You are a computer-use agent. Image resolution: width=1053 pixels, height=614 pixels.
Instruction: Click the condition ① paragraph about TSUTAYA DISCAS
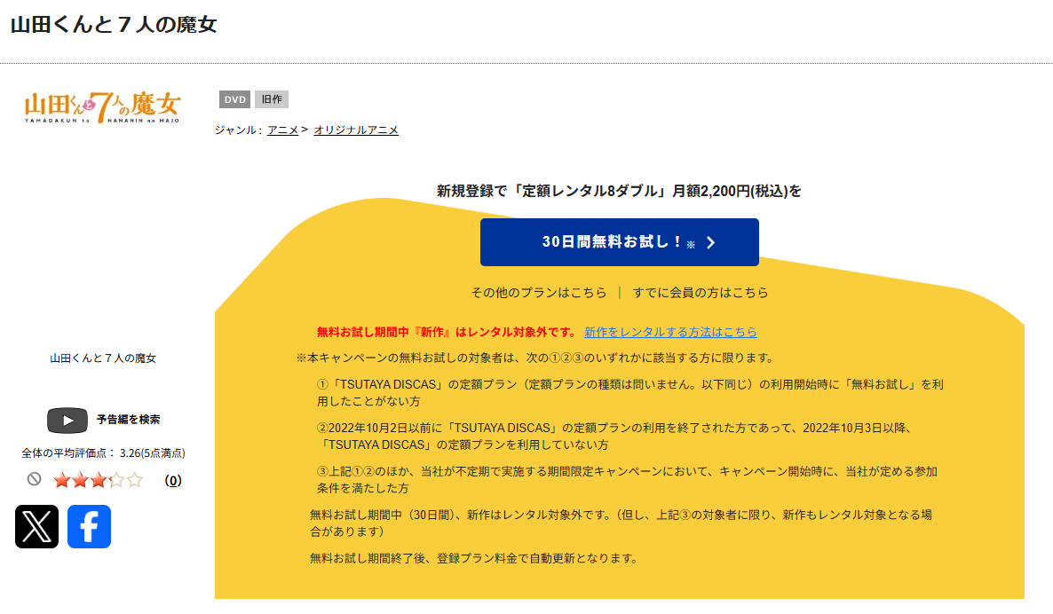(629, 392)
